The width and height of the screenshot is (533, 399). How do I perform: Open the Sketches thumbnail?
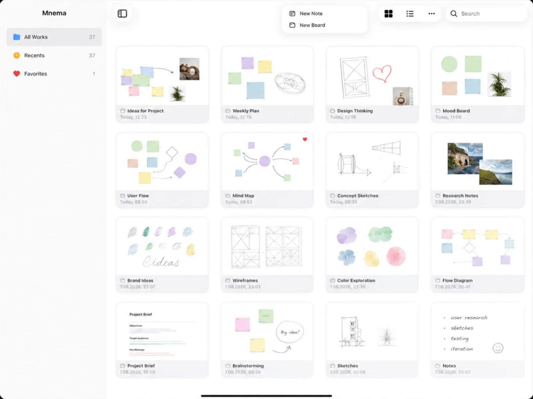(372, 332)
